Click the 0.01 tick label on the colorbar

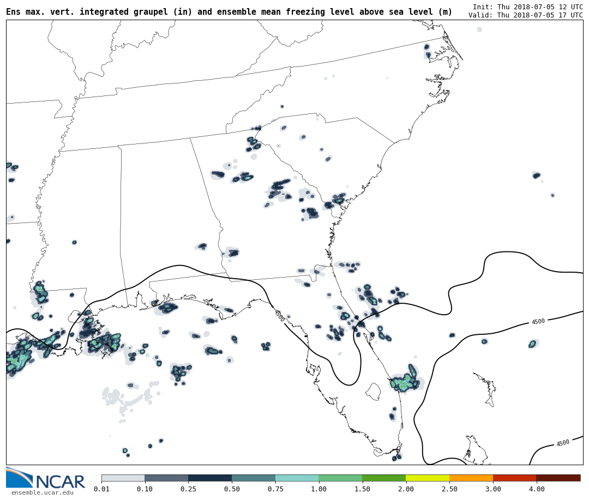(x=101, y=489)
